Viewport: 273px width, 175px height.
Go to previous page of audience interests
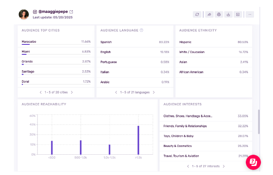click(x=188, y=166)
